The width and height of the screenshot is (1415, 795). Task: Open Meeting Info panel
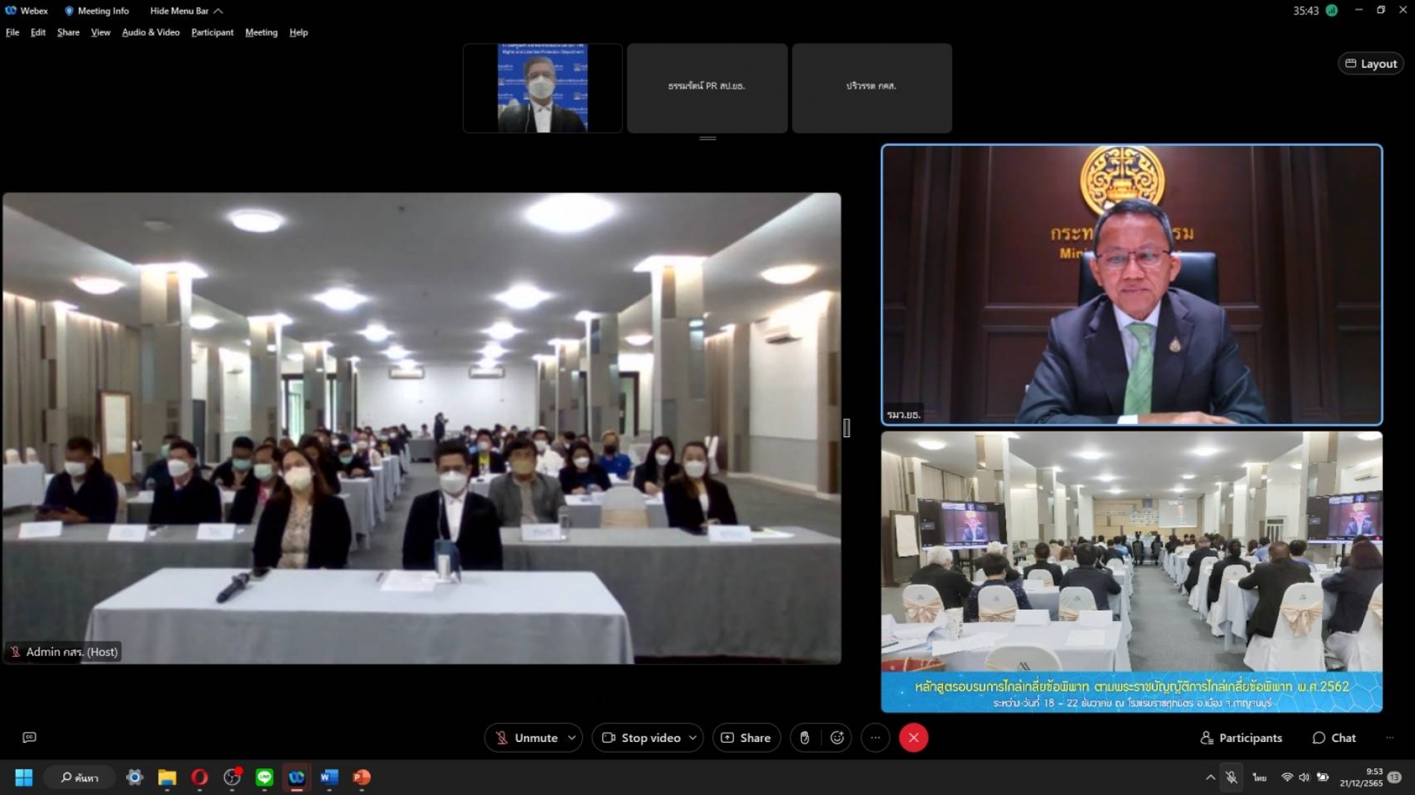(97, 11)
